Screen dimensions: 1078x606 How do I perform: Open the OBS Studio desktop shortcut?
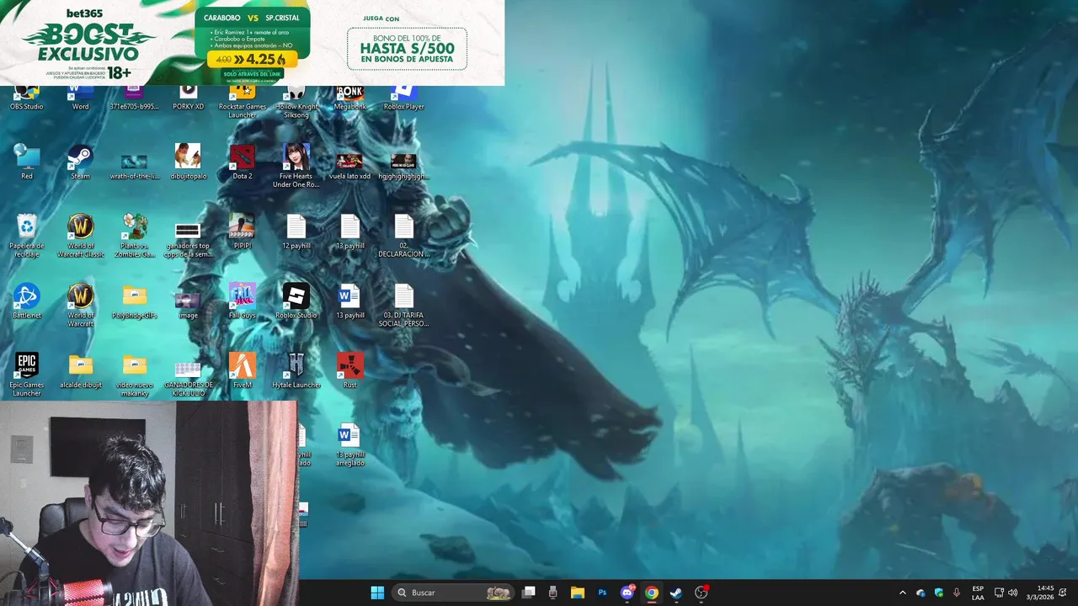click(x=27, y=98)
